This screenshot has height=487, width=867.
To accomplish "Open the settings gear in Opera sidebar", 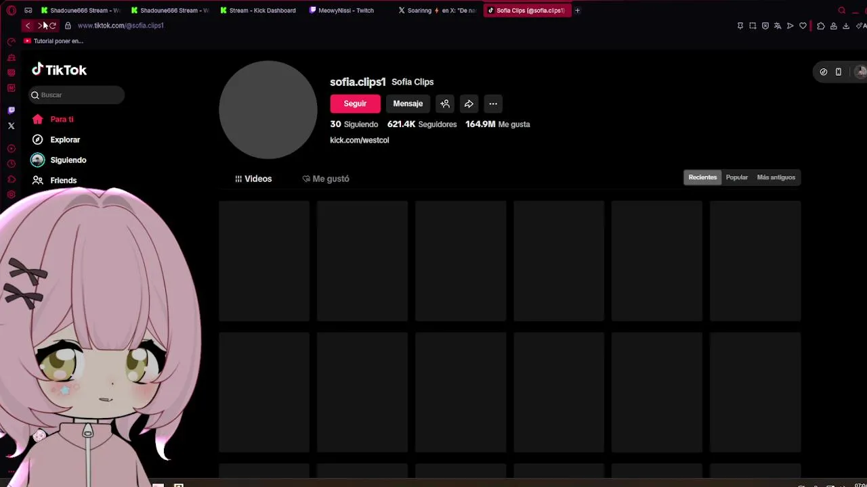I will [x=11, y=194].
